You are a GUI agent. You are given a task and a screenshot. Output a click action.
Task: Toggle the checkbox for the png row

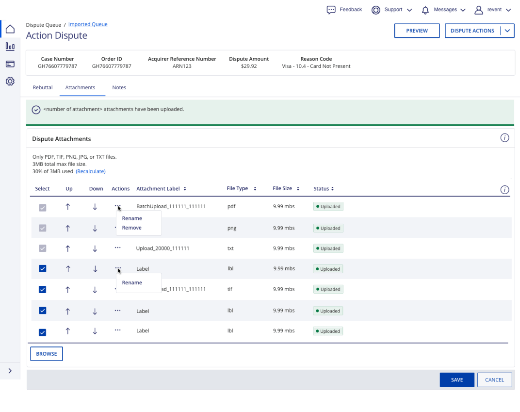click(x=43, y=228)
